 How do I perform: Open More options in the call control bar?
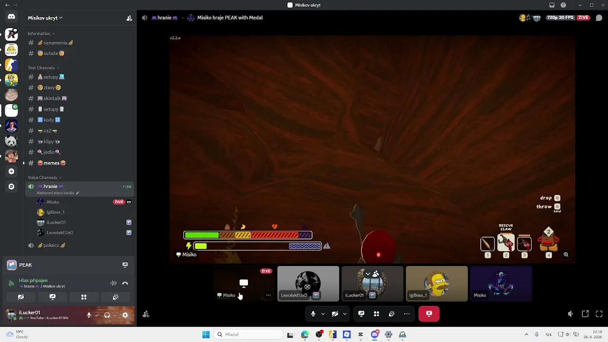pos(407,313)
